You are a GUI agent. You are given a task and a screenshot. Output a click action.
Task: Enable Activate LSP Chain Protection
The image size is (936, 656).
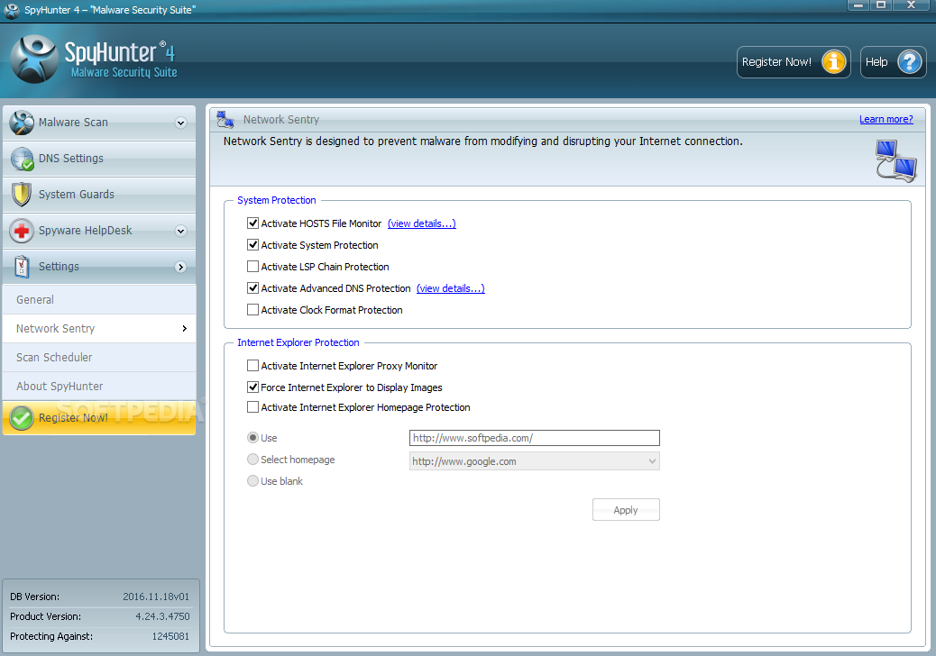tap(252, 266)
